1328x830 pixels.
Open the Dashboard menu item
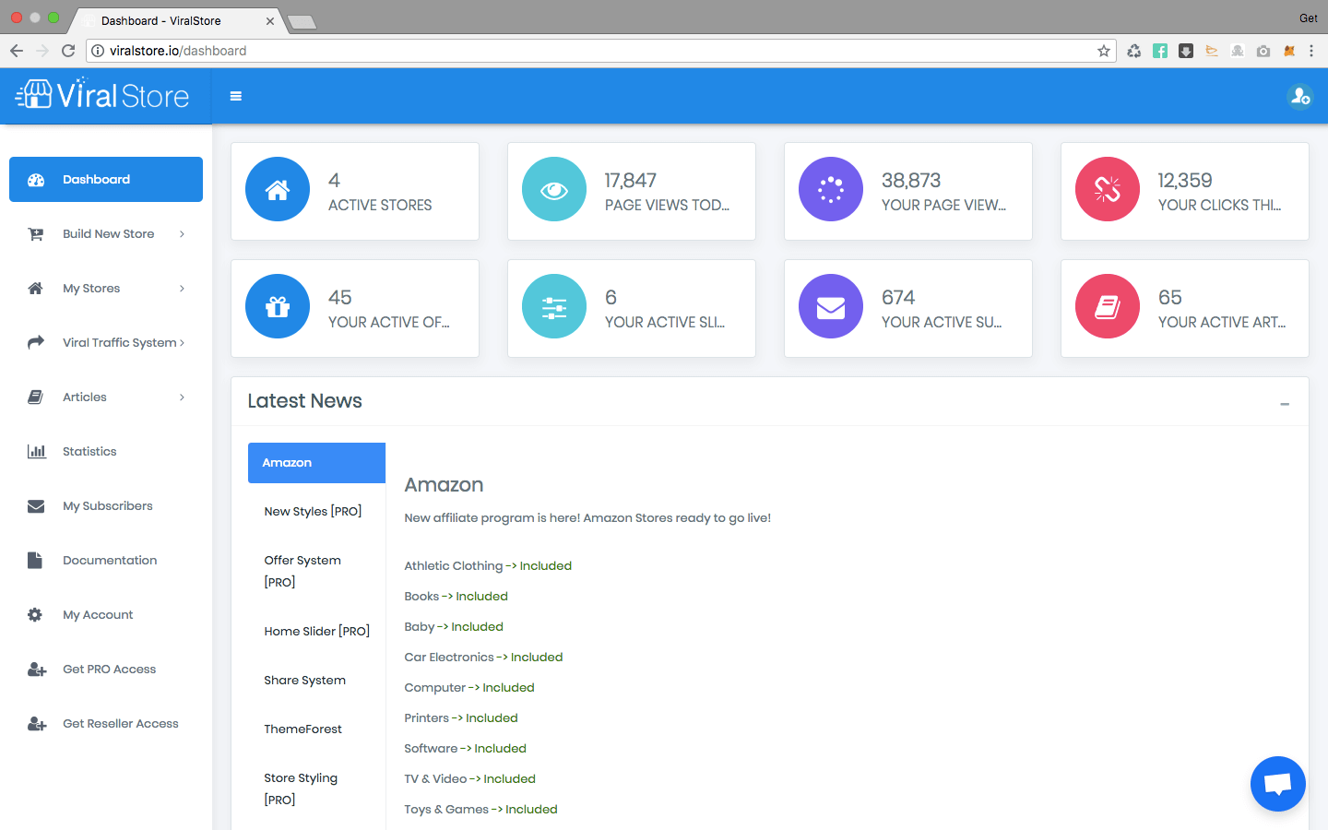[106, 180]
